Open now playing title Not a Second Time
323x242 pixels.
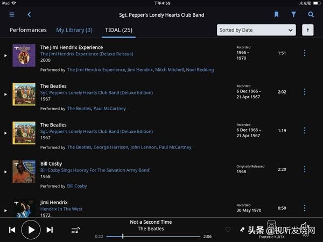151,222
